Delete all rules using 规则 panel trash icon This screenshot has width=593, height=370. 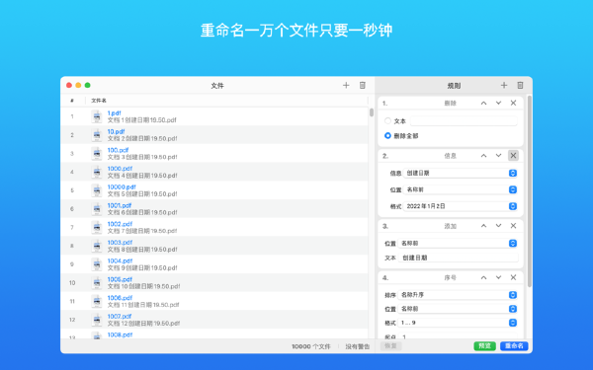coord(521,85)
